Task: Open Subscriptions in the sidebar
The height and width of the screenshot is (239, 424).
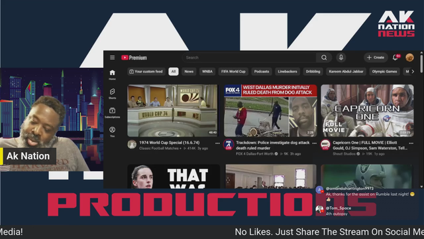Action: (x=112, y=113)
